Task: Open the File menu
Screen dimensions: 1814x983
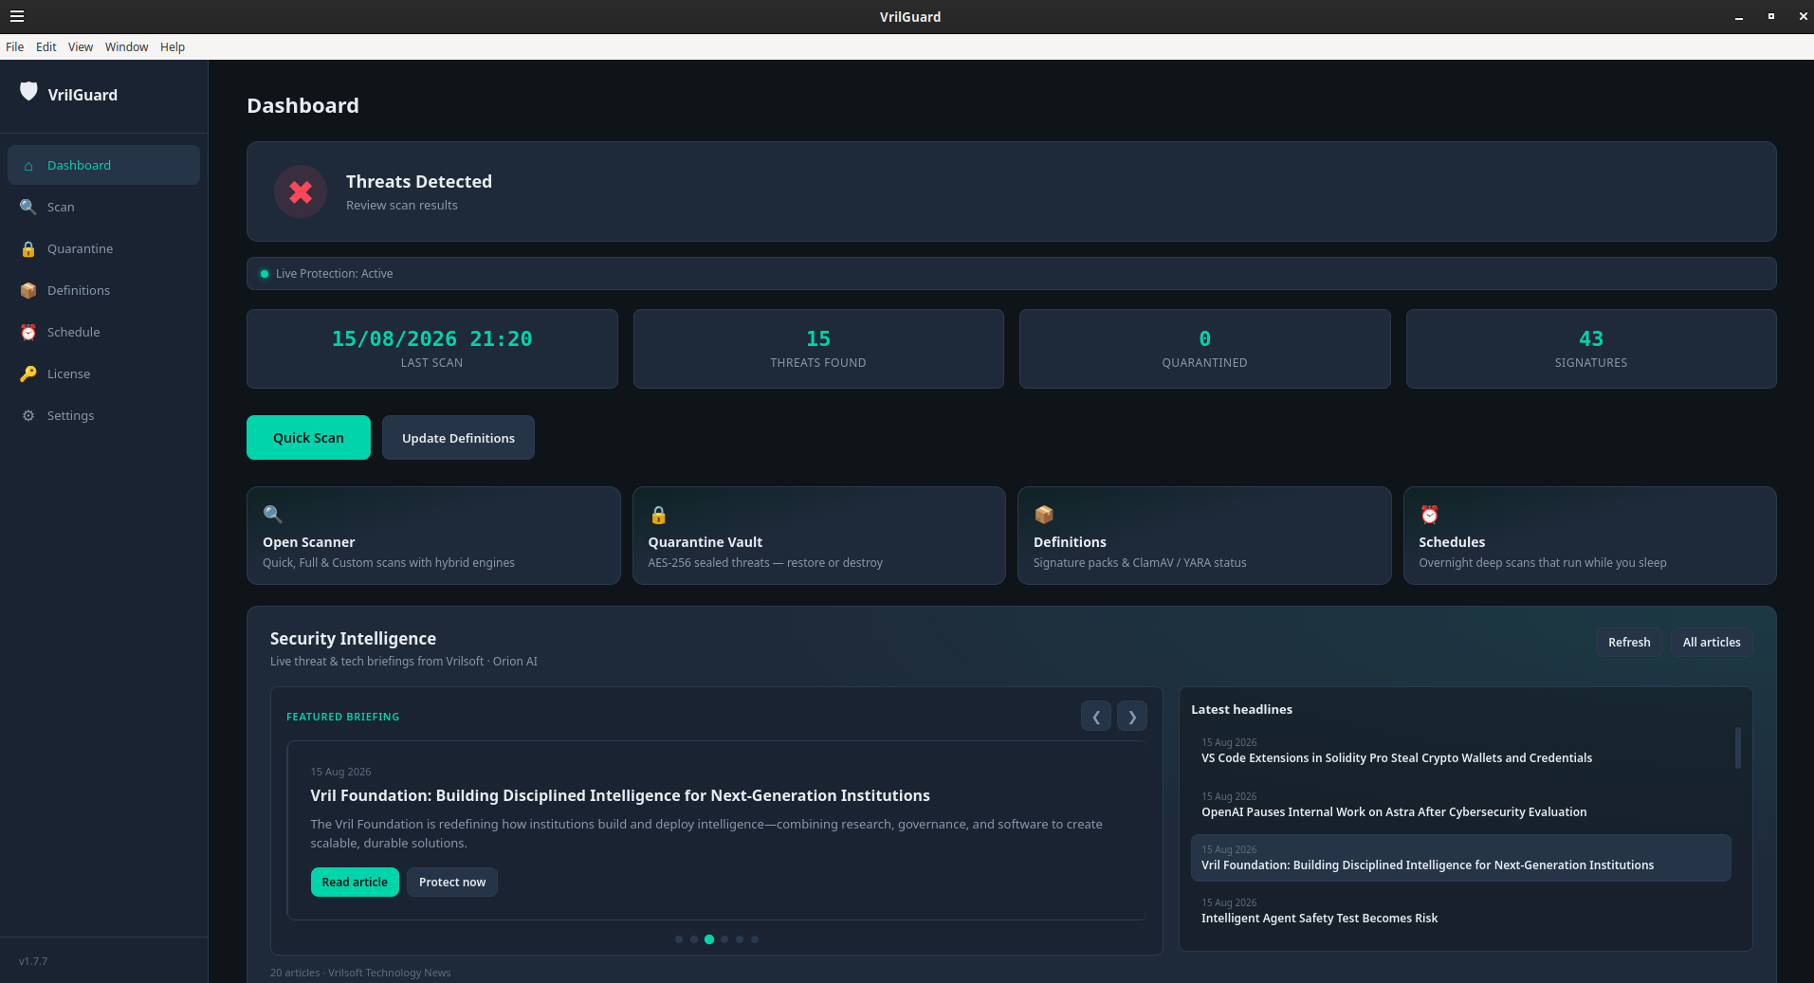Action: point(15,46)
